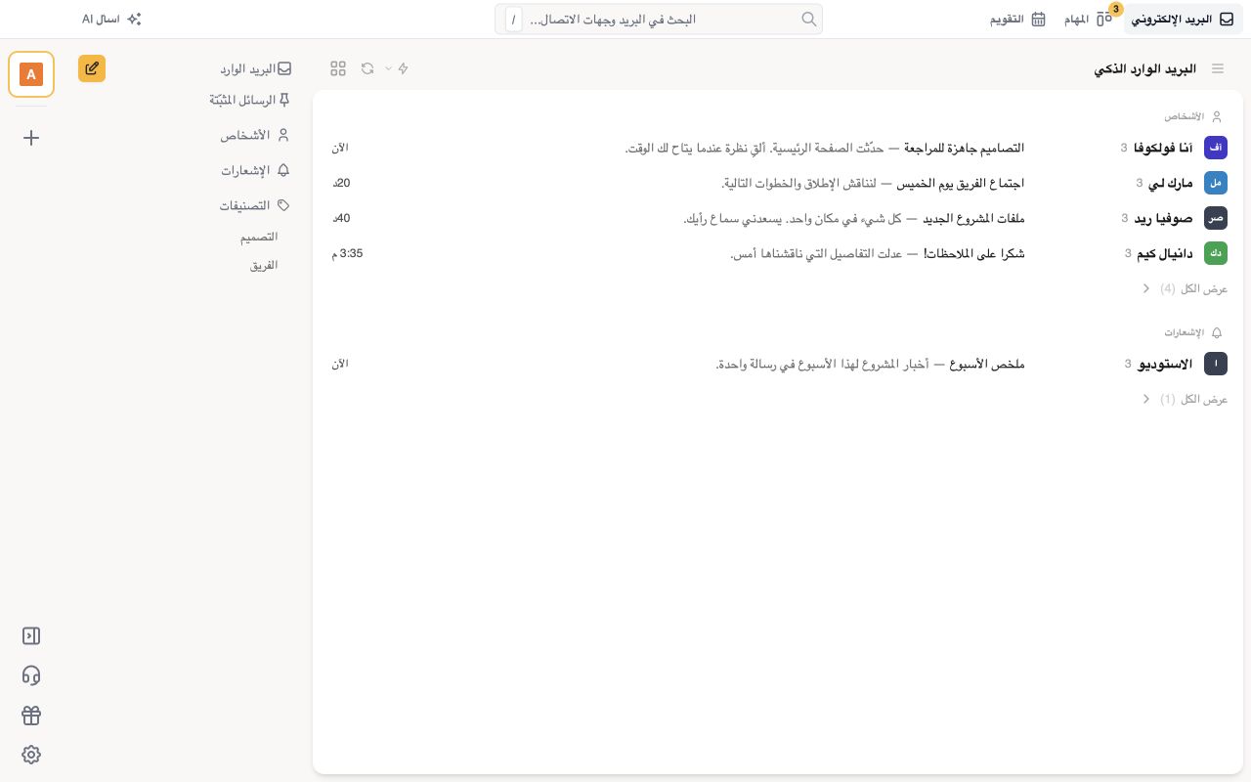This screenshot has height=782, width=1251.
Task: Focus the mail and contacts search field
Action: 659,19
